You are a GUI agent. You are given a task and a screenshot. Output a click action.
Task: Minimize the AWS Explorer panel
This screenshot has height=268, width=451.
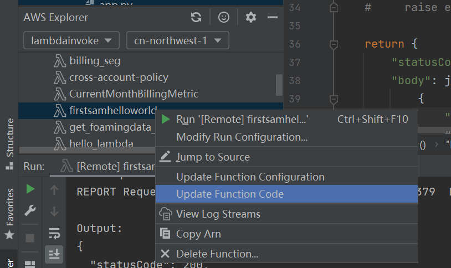(x=273, y=18)
